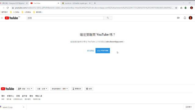Click the footer YouTube logo
This screenshot has width=195, height=110.
7,89
